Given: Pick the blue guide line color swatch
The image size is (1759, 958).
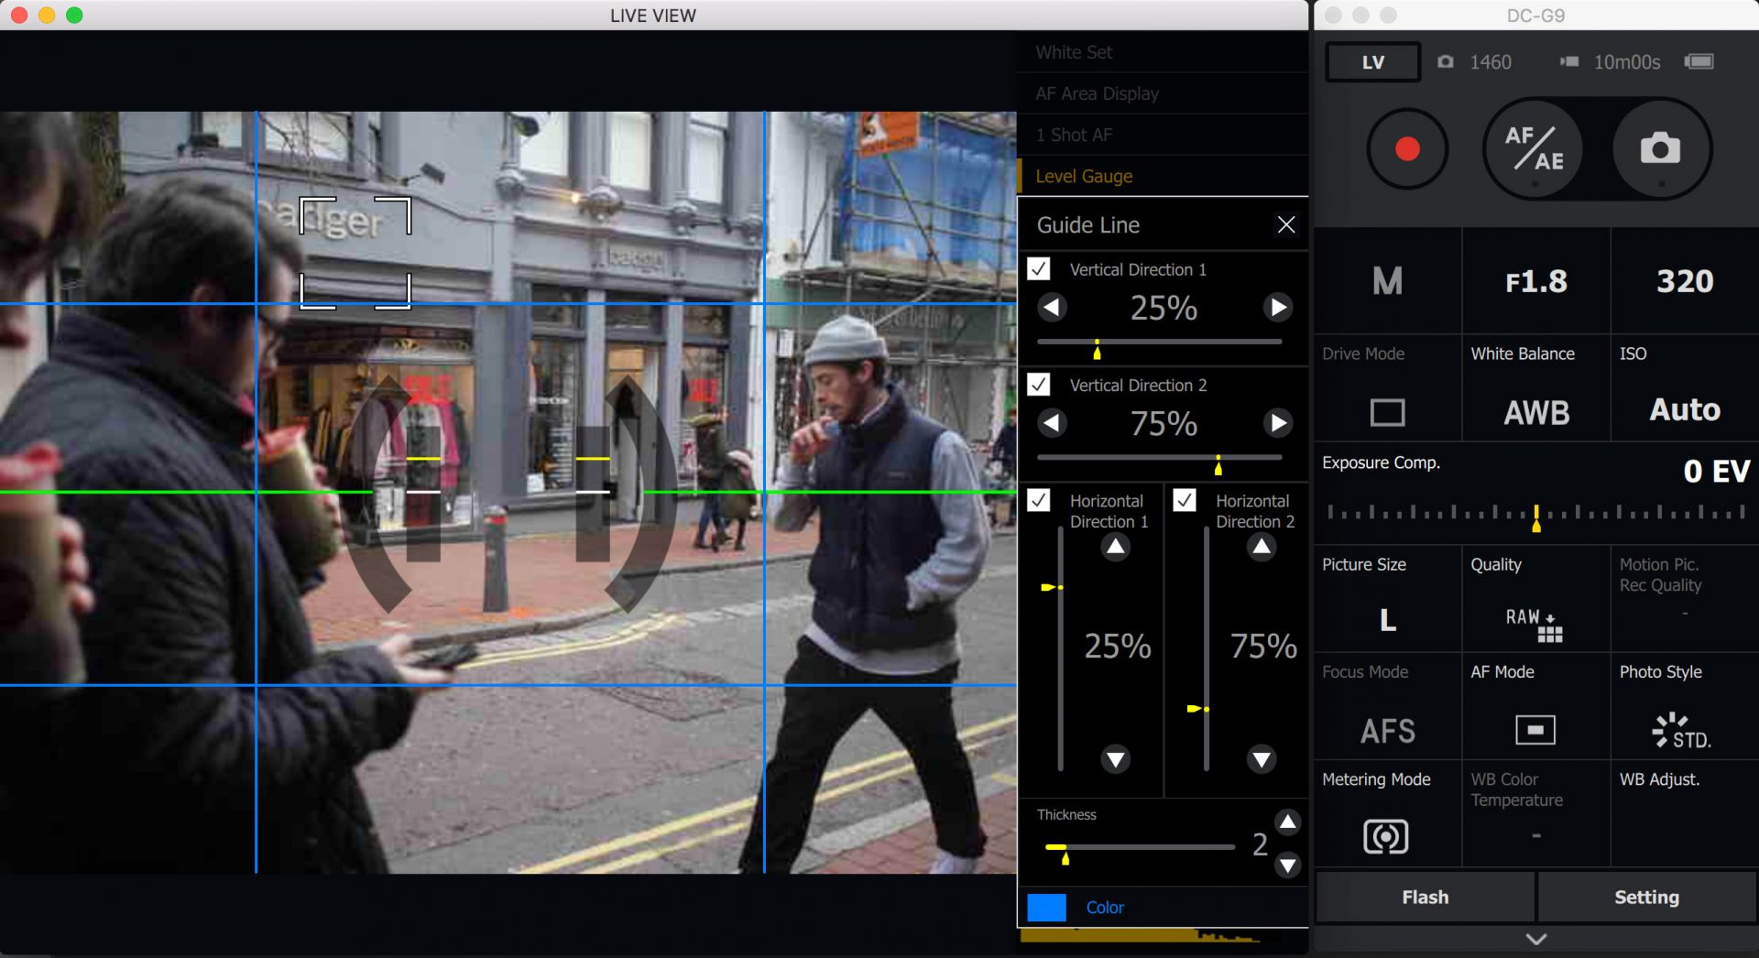Looking at the screenshot, I should pyautogui.click(x=1047, y=908).
